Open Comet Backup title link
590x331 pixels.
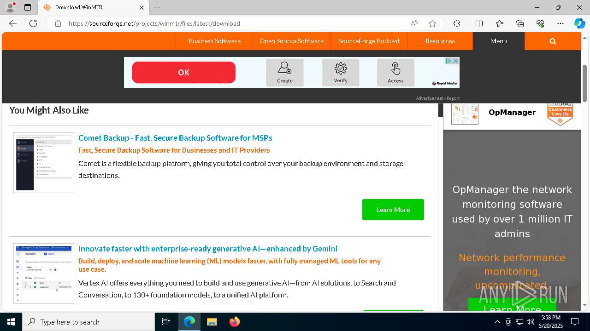(x=175, y=138)
